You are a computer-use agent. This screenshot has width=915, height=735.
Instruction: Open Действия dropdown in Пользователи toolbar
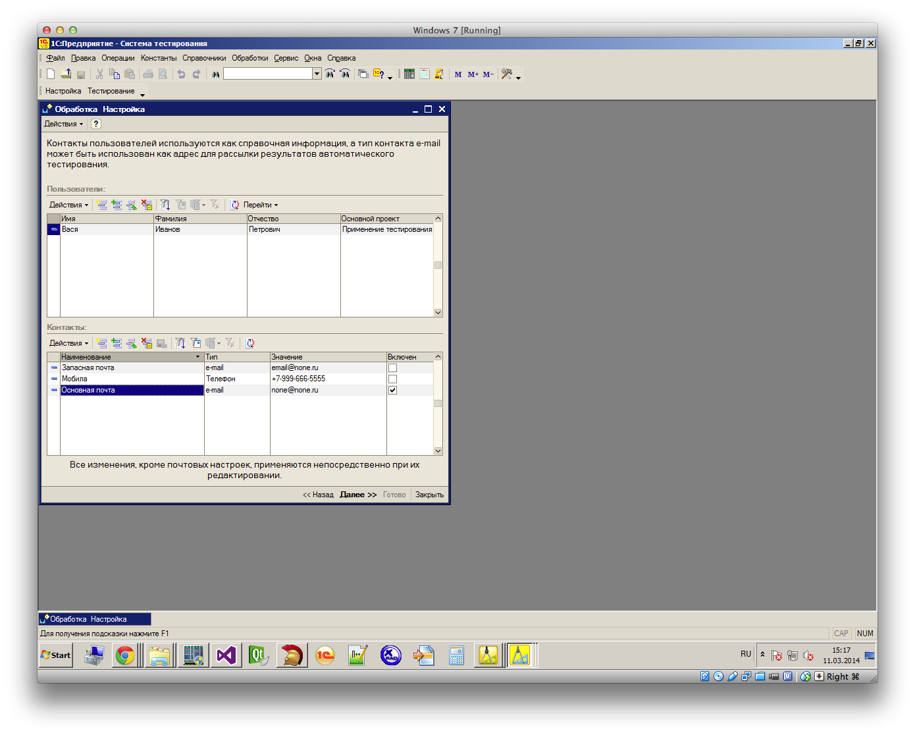coord(69,205)
